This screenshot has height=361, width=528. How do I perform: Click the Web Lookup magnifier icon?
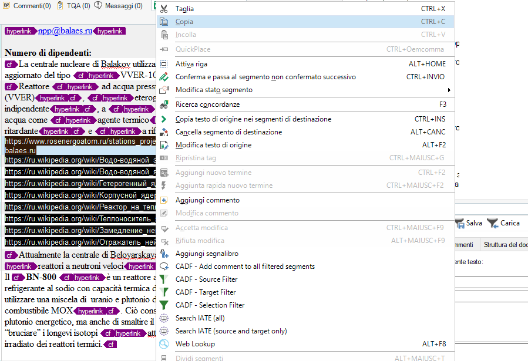coord(164,344)
